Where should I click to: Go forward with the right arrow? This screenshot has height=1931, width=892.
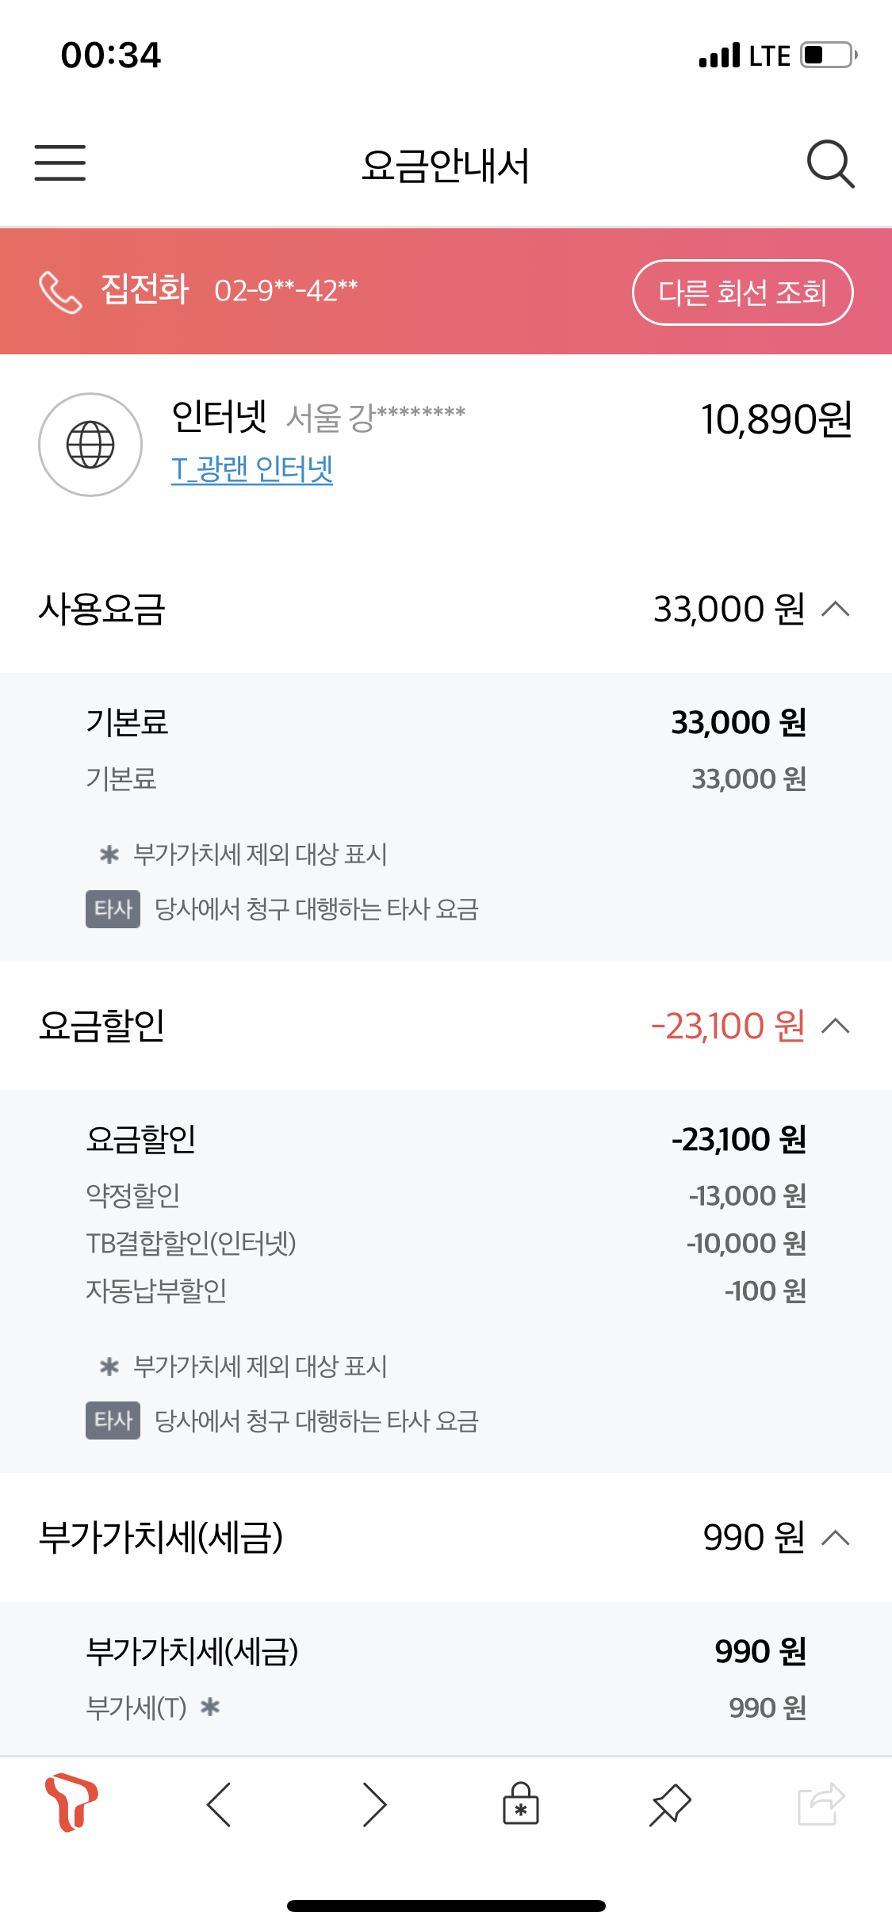(374, 1804)
